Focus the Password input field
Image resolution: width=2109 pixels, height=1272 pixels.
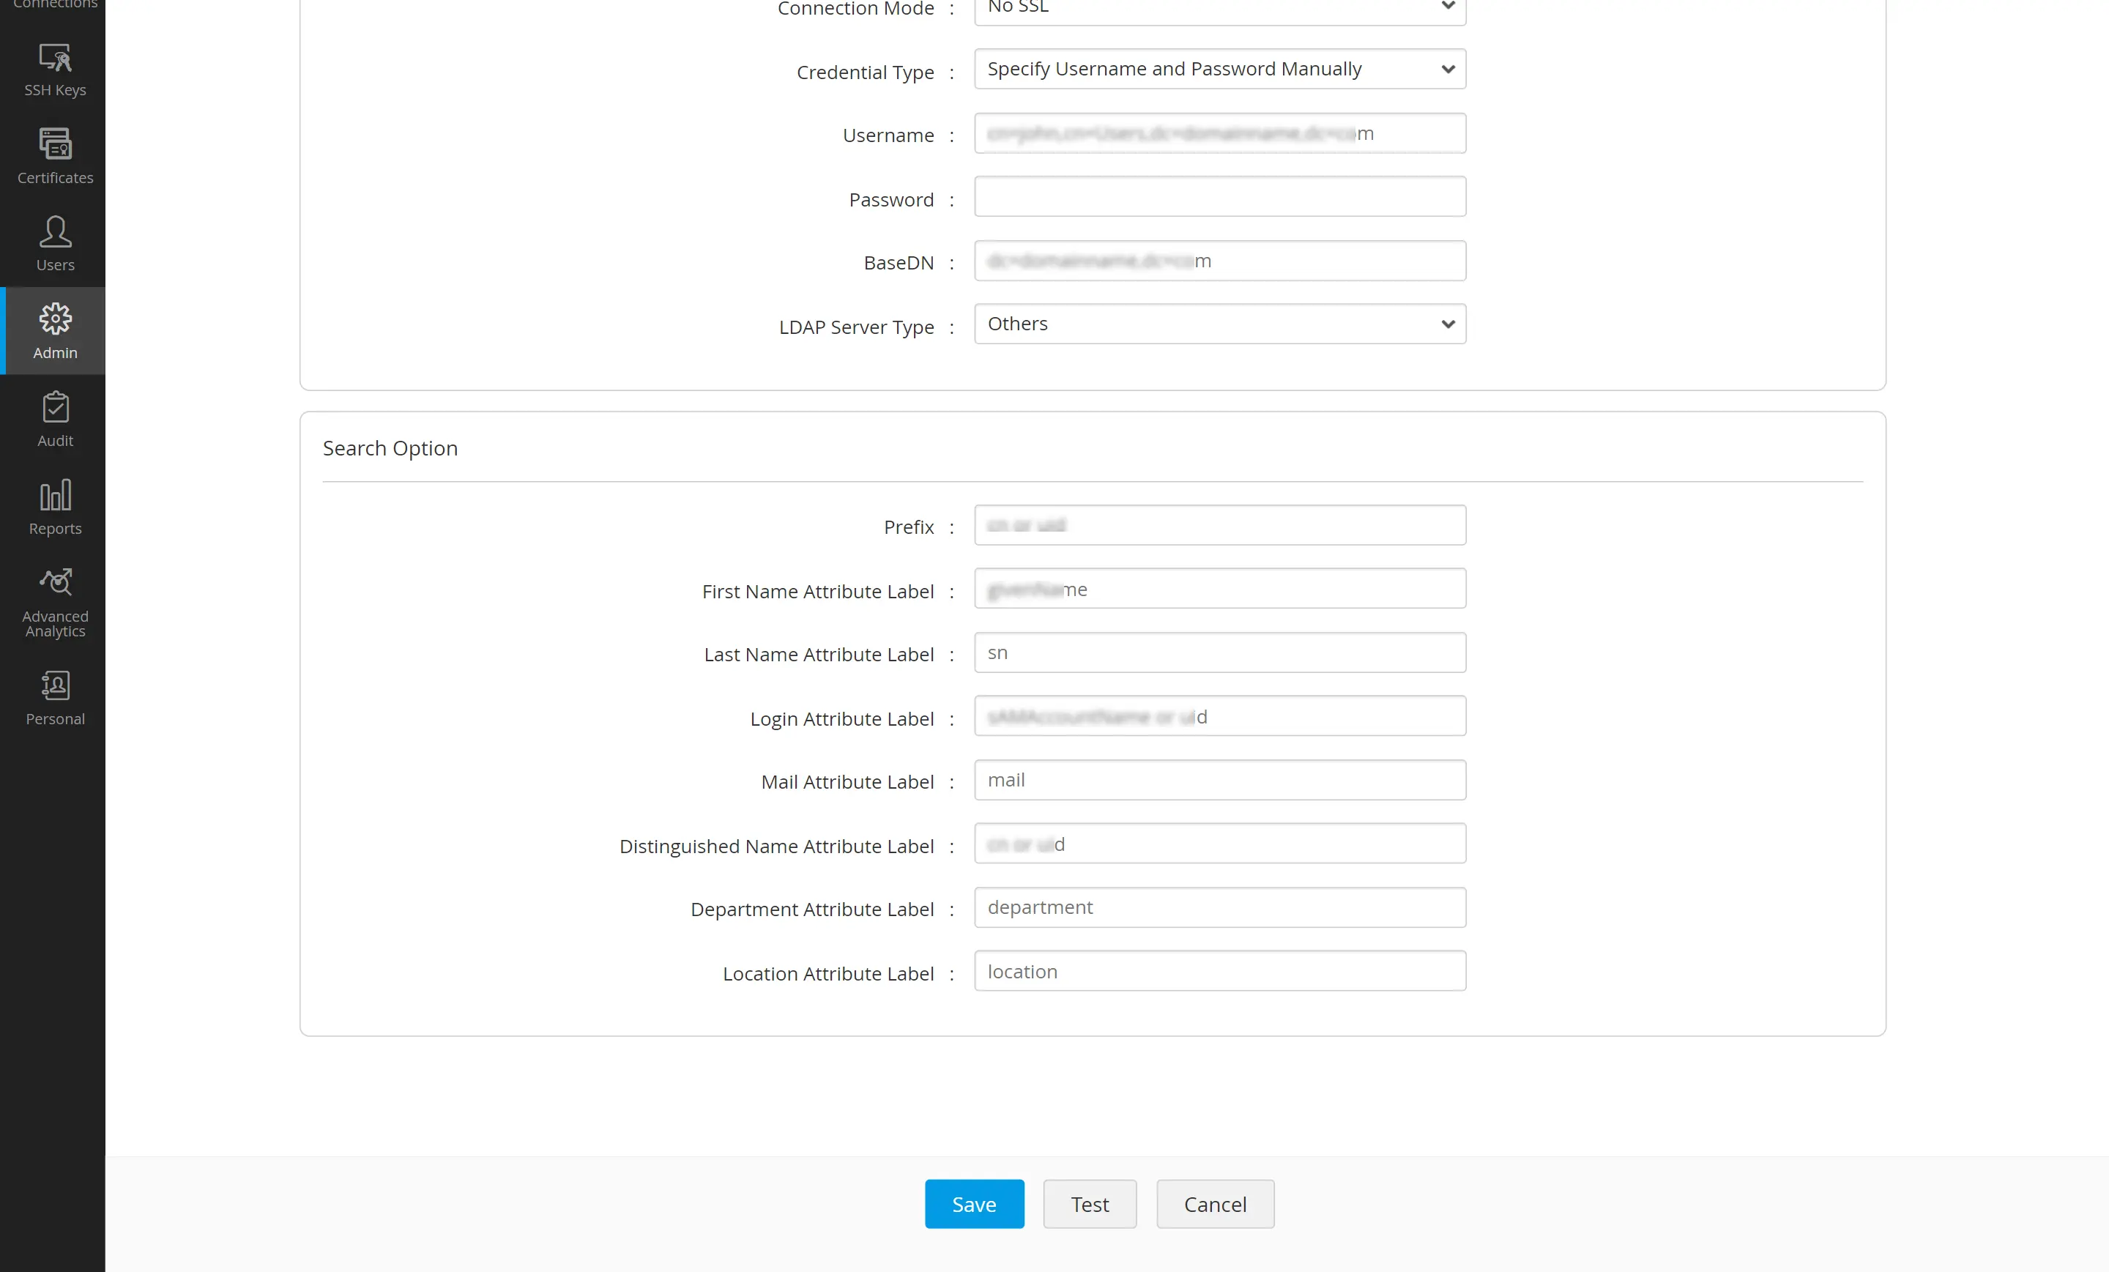point(1219,196)
